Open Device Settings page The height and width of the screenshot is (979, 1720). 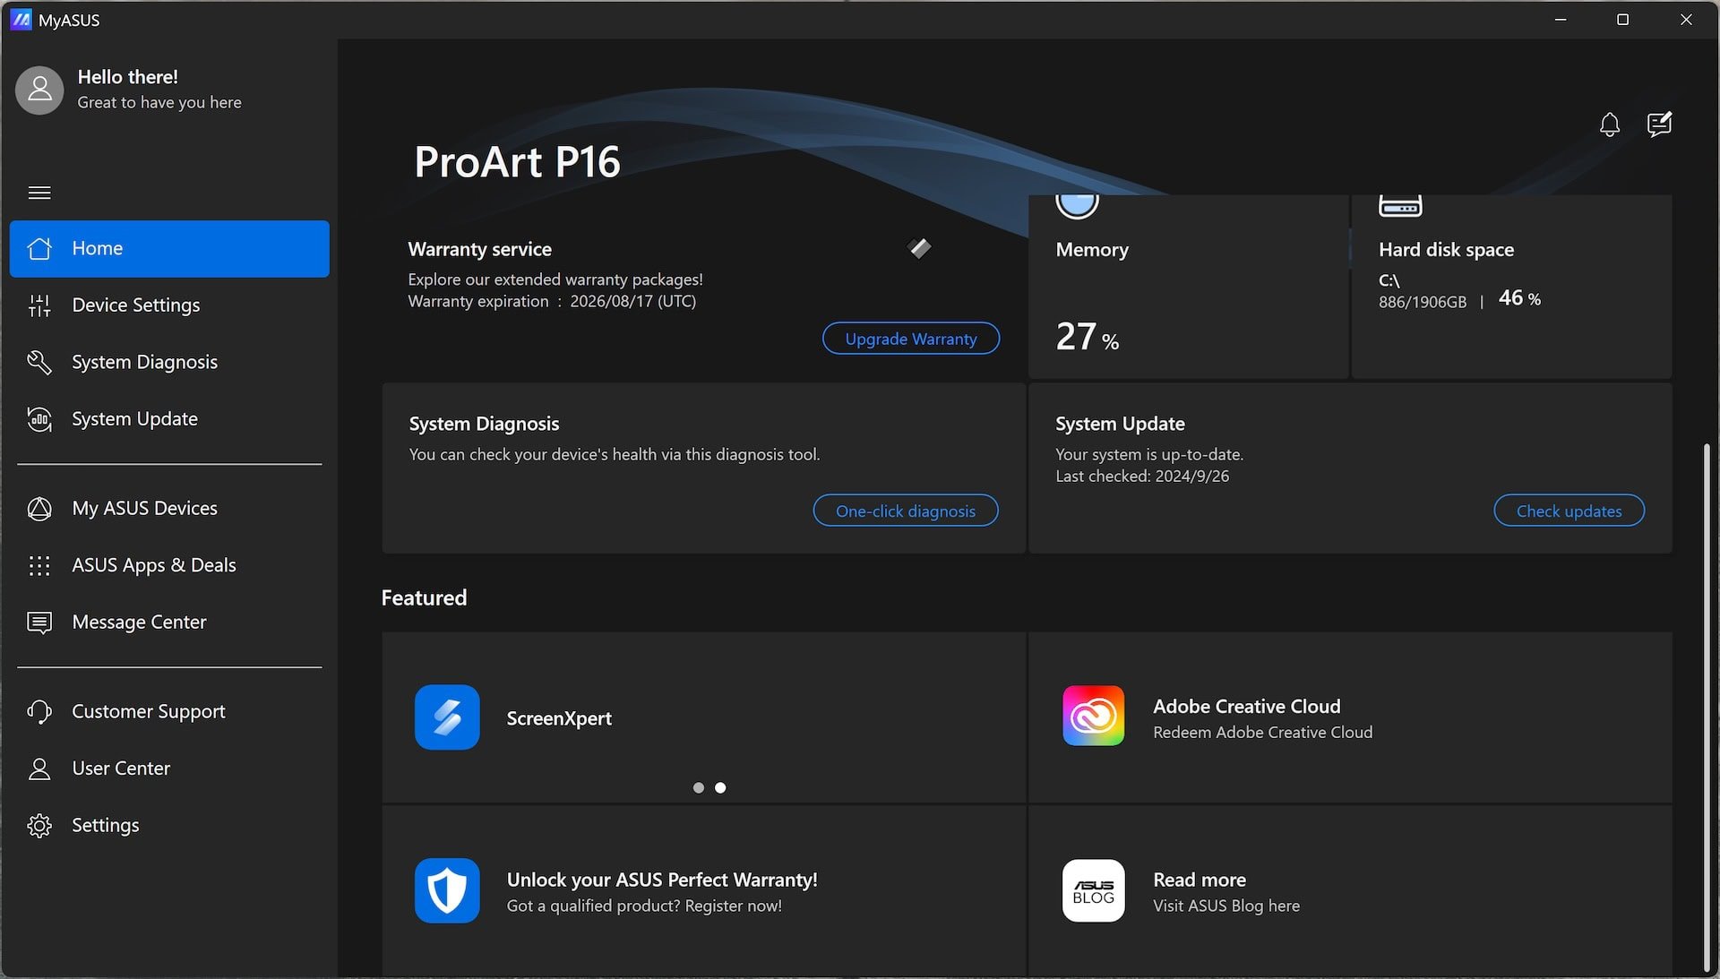(169, 305)
